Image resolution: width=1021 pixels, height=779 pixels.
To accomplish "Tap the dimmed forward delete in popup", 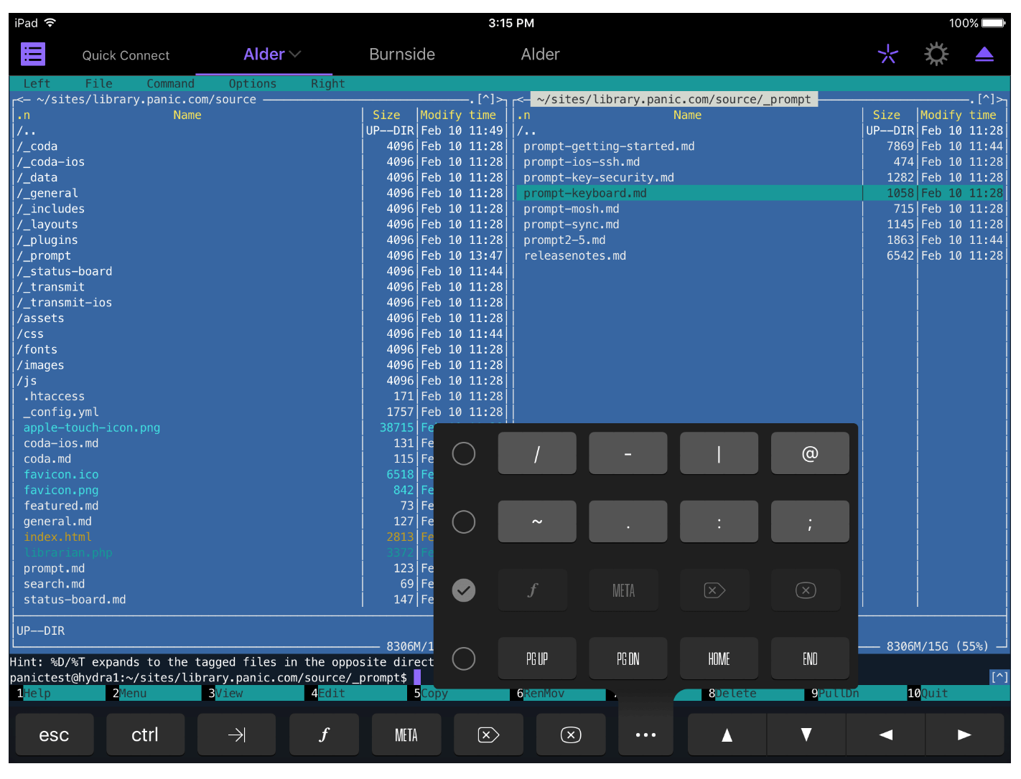I will pyautogui.click(x=714, y=590).
